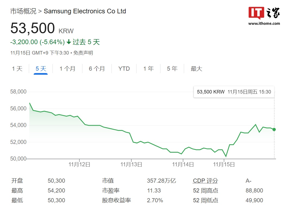Click the 11月12日 date on chart axis

tap(79, 164)
